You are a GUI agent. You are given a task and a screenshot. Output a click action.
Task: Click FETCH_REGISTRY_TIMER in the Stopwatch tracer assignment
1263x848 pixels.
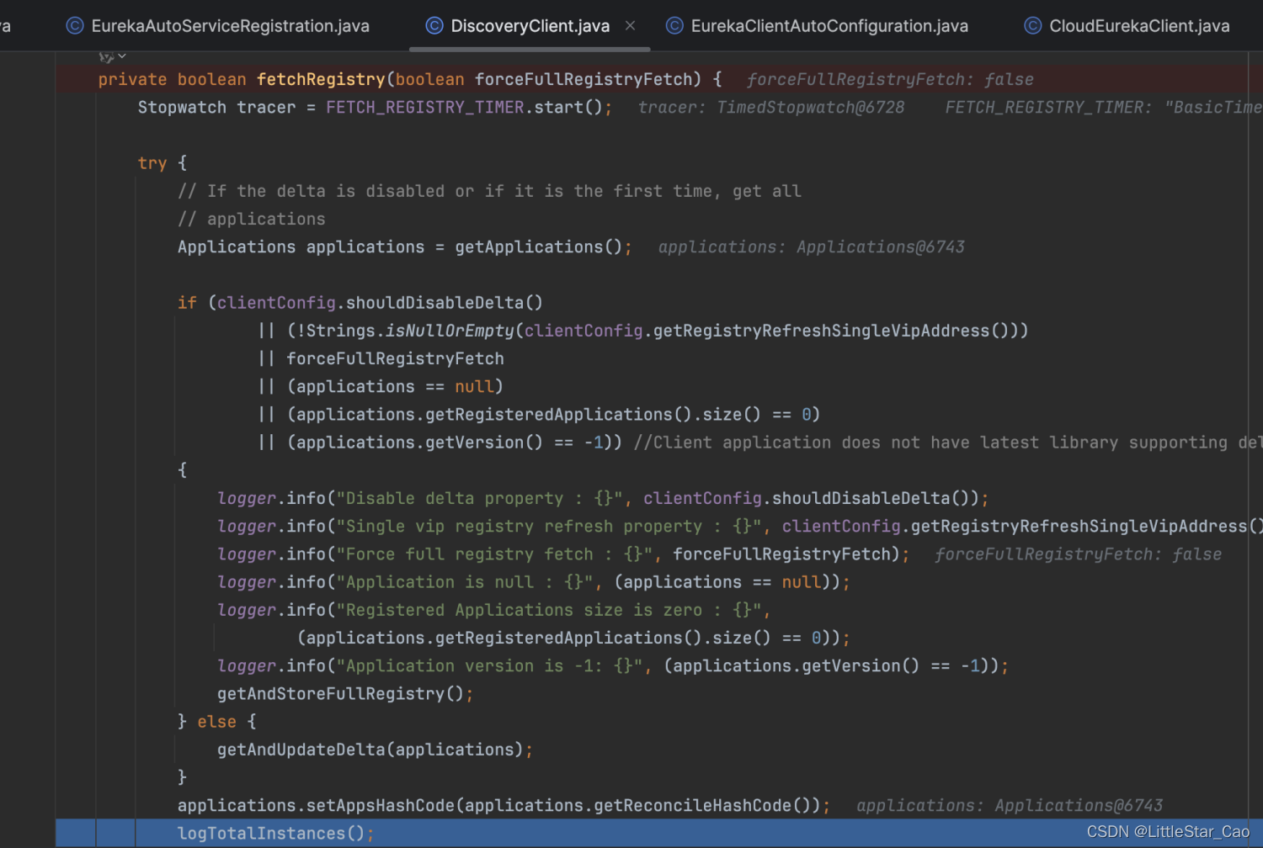point(425,108)
